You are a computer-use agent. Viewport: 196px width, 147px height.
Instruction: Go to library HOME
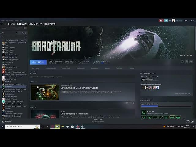(x=3, y=28)
